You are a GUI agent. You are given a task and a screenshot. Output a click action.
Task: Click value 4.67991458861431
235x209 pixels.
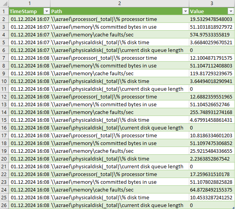[211, 120]
